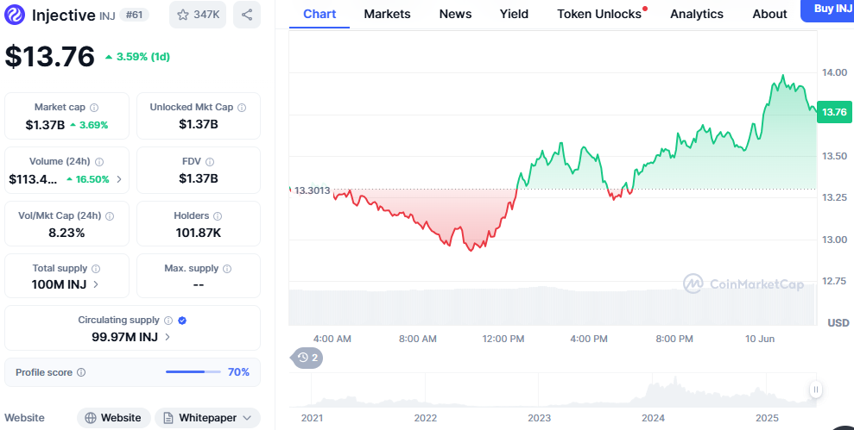This screenshot has height=430, width=854.
Task: Click the 70% profile score value
Action: 238,372
